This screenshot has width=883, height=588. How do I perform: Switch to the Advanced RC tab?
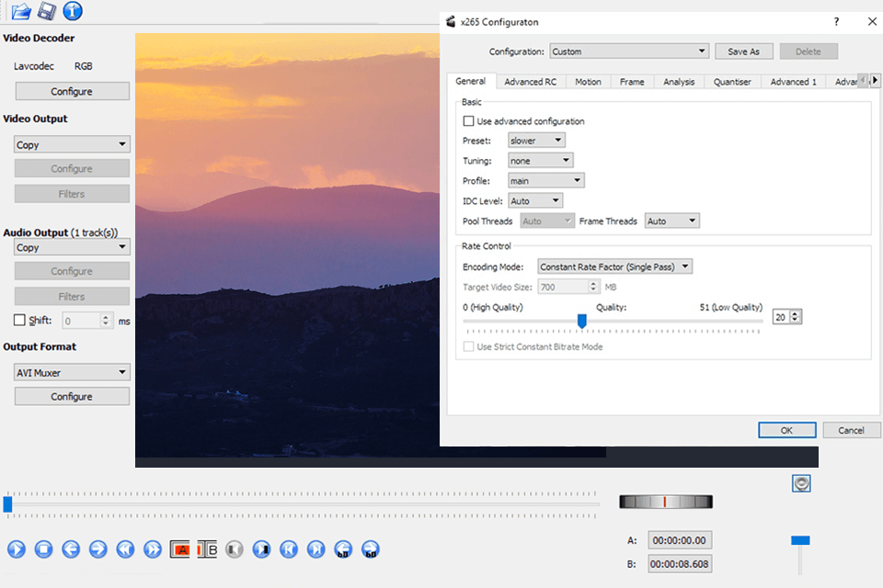point(530,81)
